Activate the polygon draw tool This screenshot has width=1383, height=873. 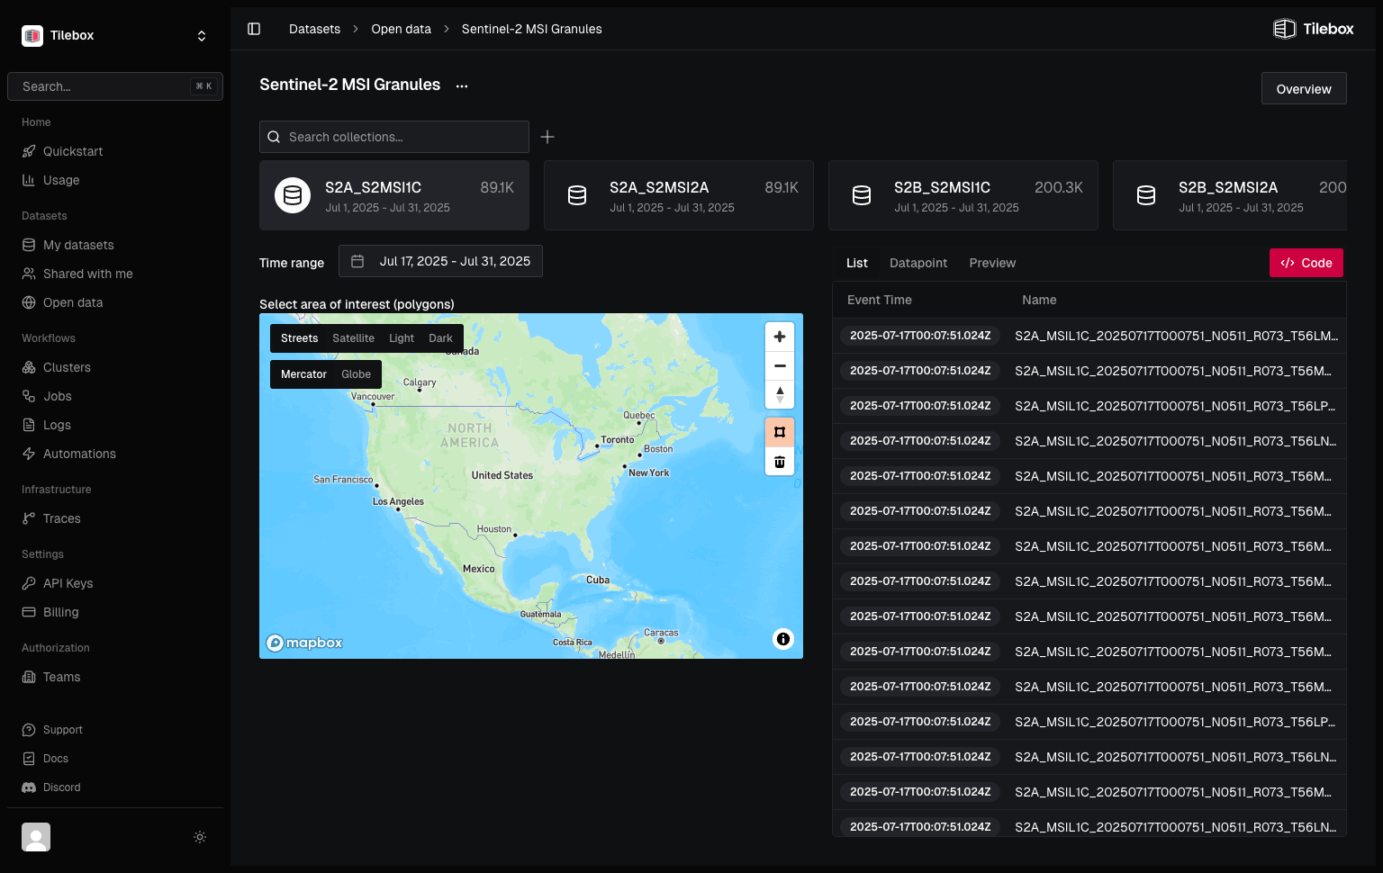pos(780,432)
